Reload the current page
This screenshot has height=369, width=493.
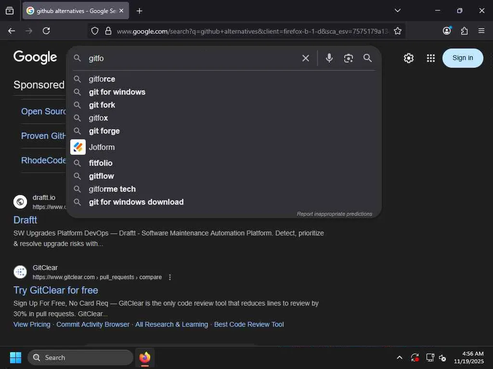46,31
